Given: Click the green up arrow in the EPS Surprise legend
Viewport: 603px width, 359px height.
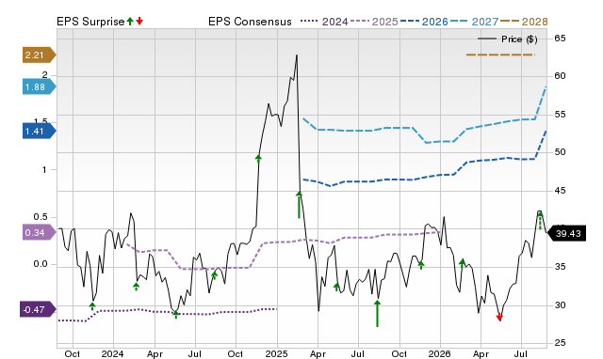Looking at the screenshot, I should coord(130,22).
